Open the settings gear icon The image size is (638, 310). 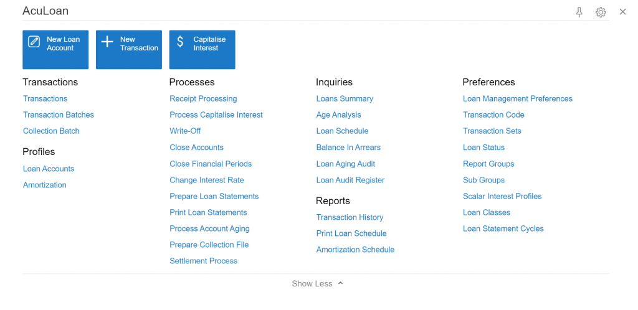coord(601,12)
